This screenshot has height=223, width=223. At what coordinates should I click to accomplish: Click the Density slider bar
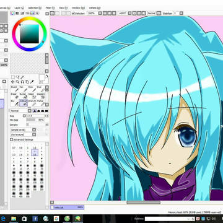pos(37,125)
